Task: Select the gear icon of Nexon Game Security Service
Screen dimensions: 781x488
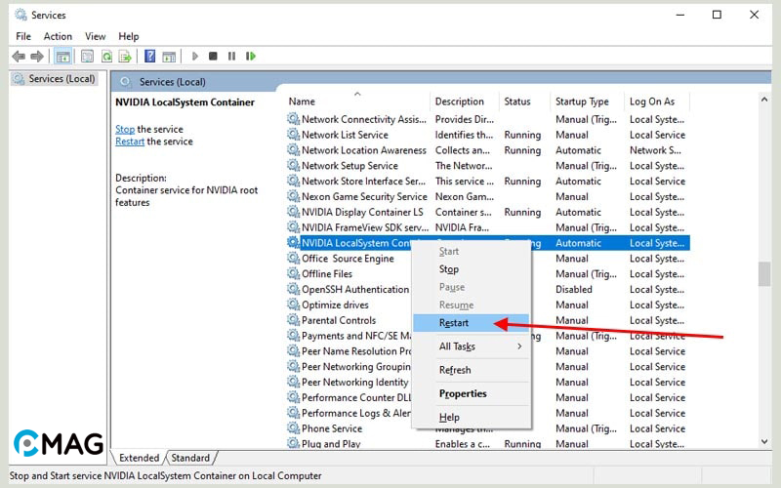Action: click(294, 196)
